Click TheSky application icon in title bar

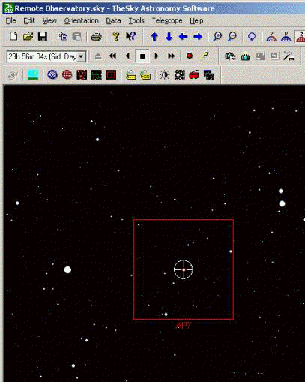[8, 8]
